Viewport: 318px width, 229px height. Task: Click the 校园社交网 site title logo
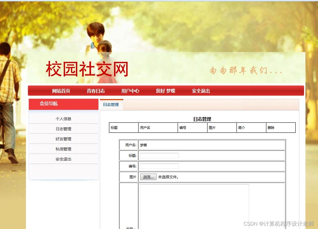(x=87, y=69)
